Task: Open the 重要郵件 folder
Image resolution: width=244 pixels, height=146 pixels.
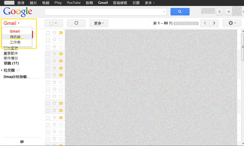Action: 11,53
